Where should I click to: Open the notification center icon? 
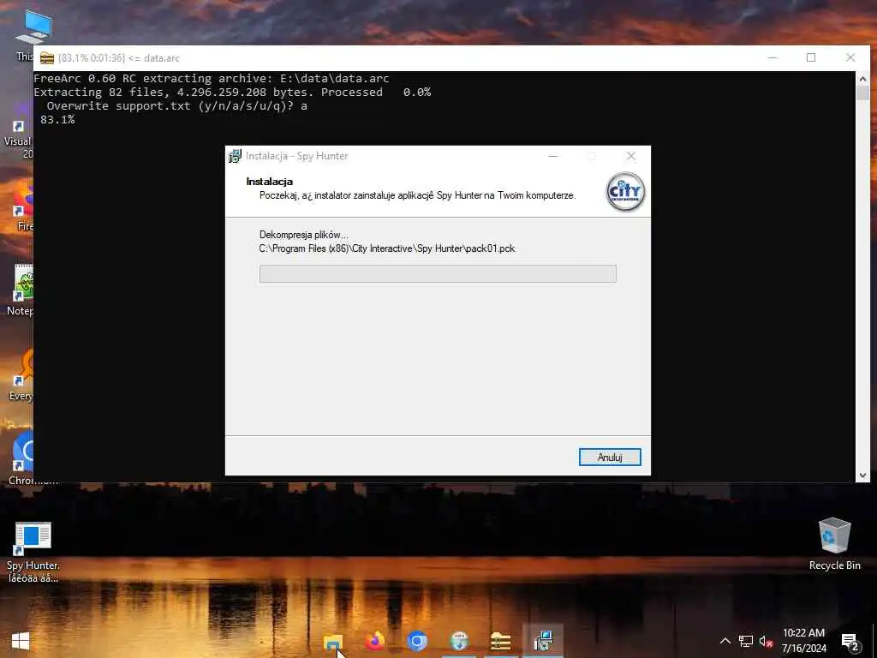pyautogui.click(x=850, y=642)
